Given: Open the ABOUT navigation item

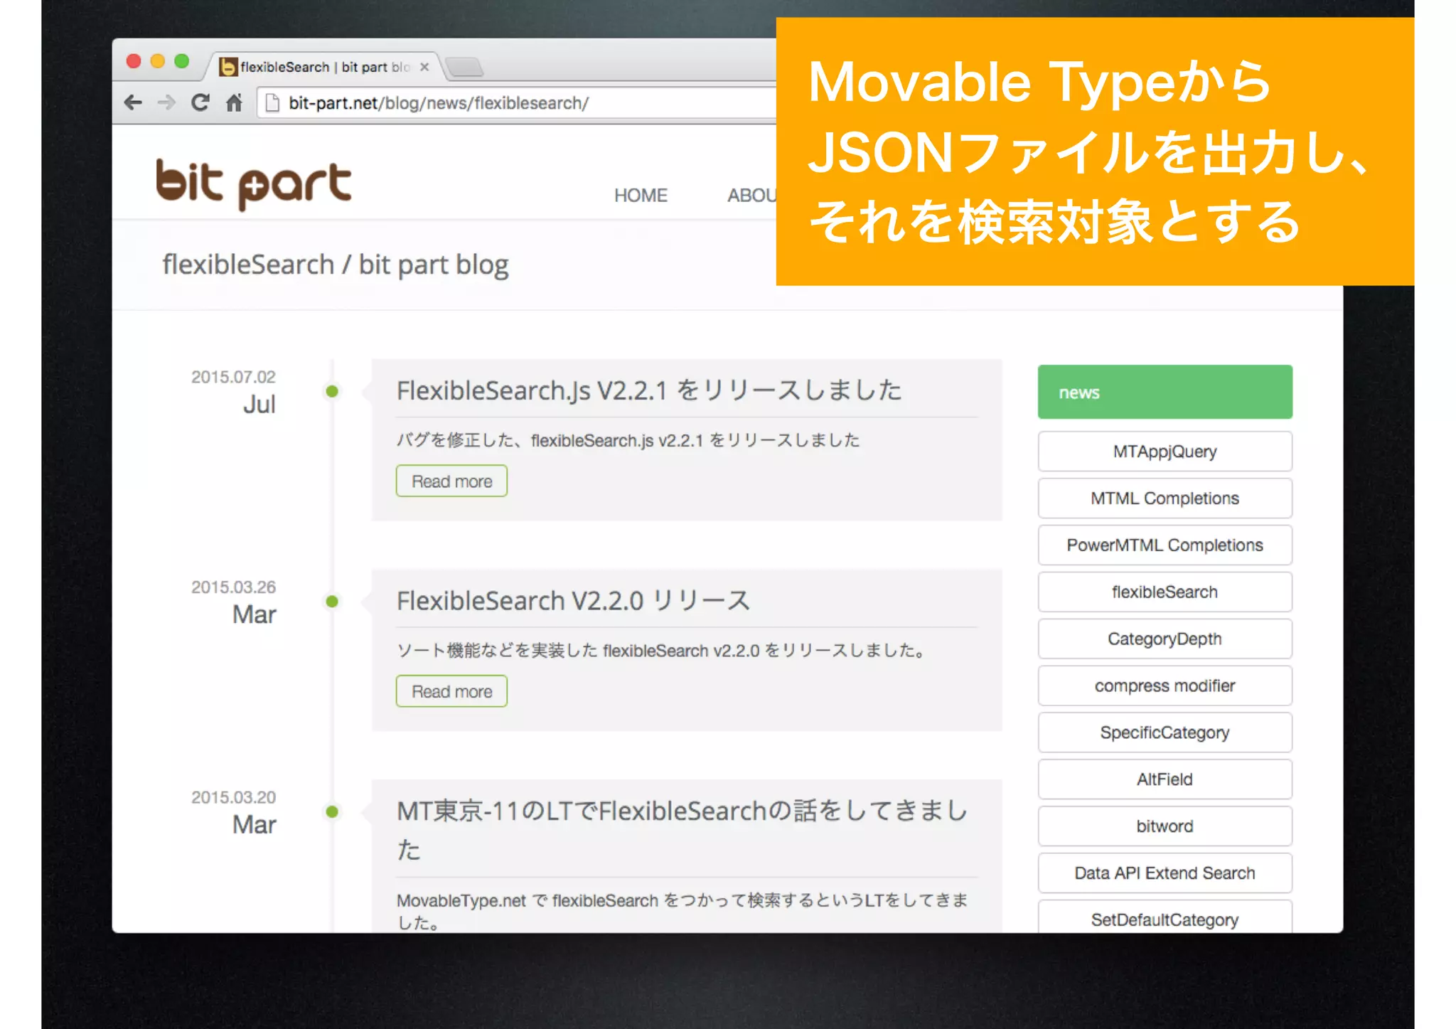Looking at the screenshot, I should (x=751, y=196).
